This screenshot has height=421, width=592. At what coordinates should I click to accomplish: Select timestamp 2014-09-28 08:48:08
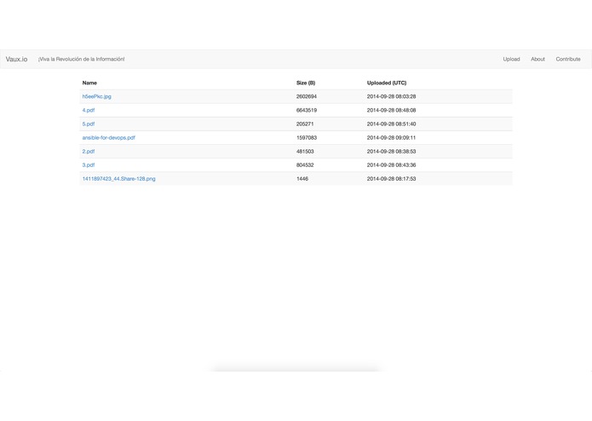(x=391, y=110)
